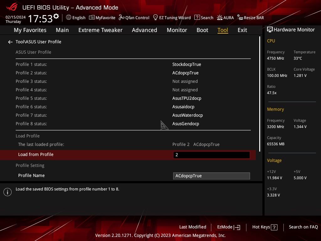Open the Search function

(x=204, y=18)
